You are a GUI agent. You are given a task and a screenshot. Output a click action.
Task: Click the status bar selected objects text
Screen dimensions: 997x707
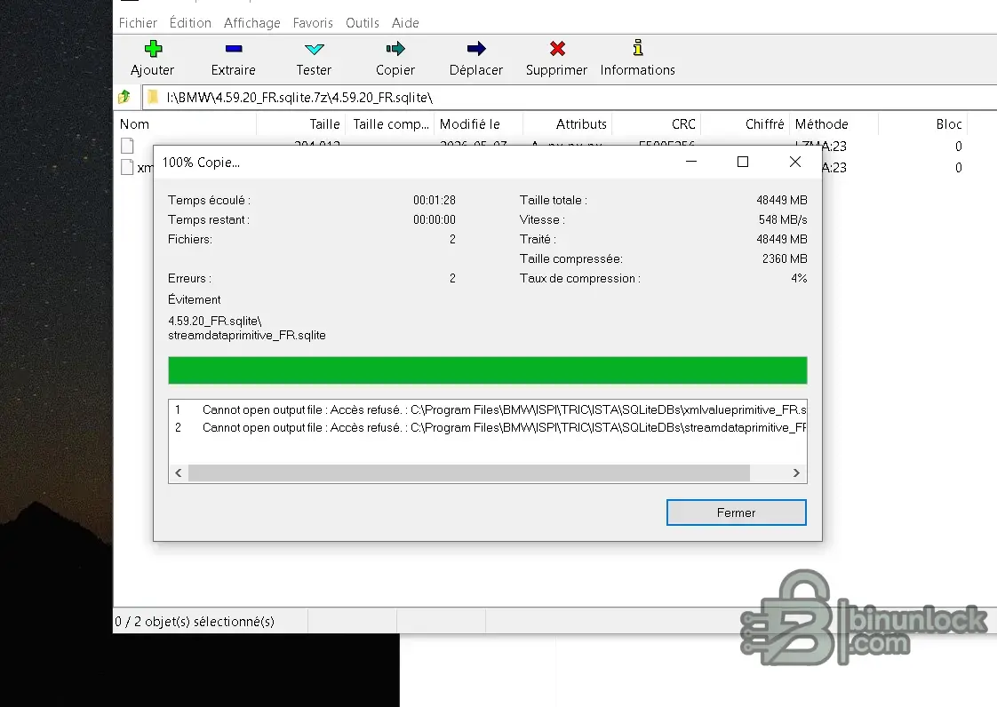(195, 622)
